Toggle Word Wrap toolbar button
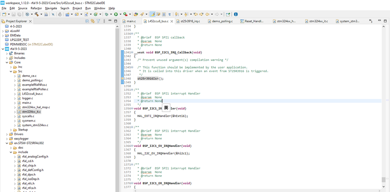 point(158,14)
